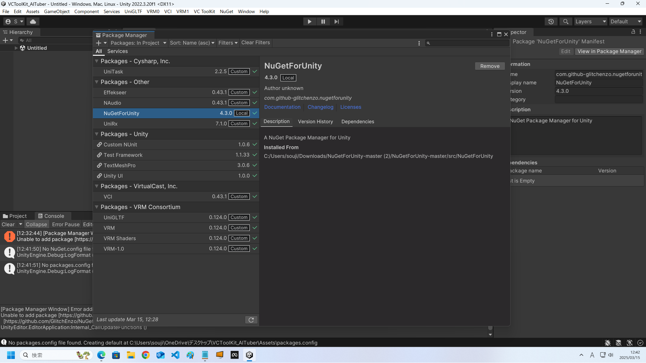
Task: Click the Hierarchy create plus icon
Action: pyautogui.click(x=7, y=40)
